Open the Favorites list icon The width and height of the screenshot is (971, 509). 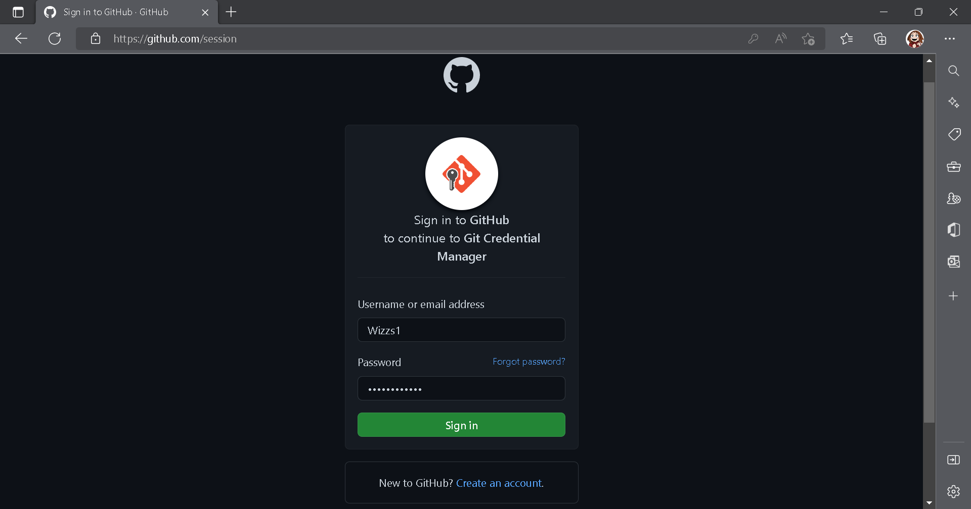(x=847, y=38)
